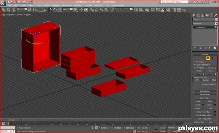The width and height of the screenshot is (219, 133).
Task: Open Select by Name dialog icon
Action: (x=35, y=10)
